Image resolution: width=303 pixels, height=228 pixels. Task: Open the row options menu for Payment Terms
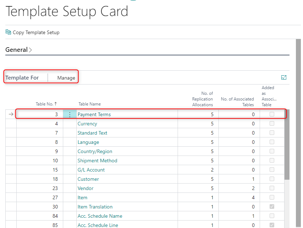point(70,114)
